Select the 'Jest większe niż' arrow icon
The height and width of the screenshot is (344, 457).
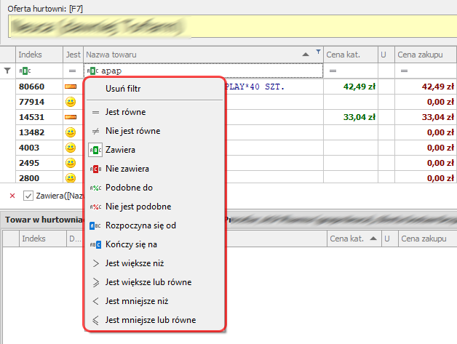95,263
